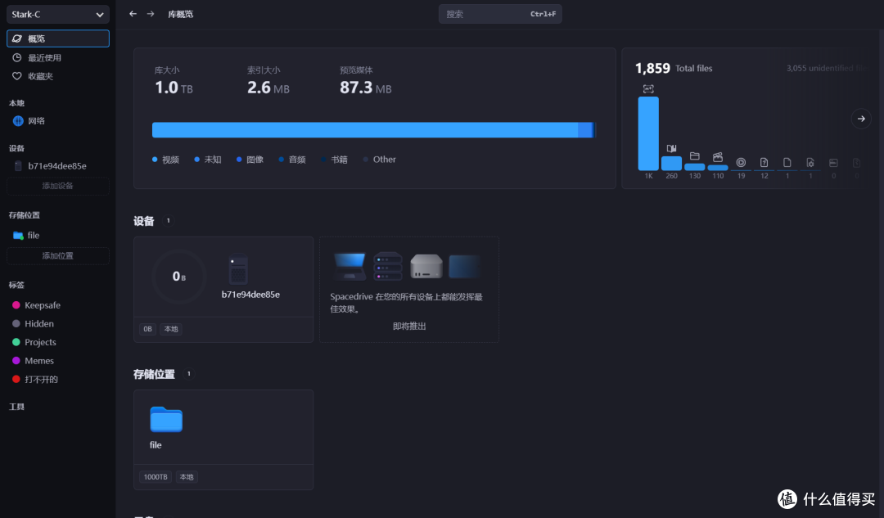884x518 pixels.
Task: Click the 设备 section heading
Action: [x=144, y=221]
